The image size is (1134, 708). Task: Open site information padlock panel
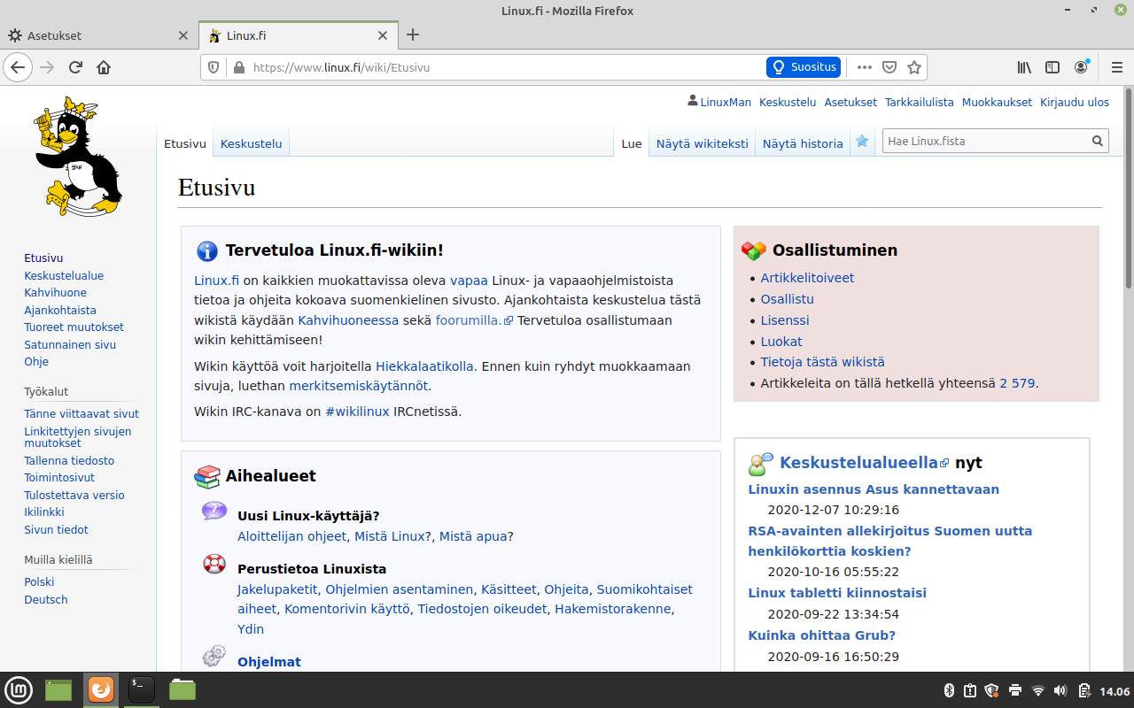pos(237,67)
